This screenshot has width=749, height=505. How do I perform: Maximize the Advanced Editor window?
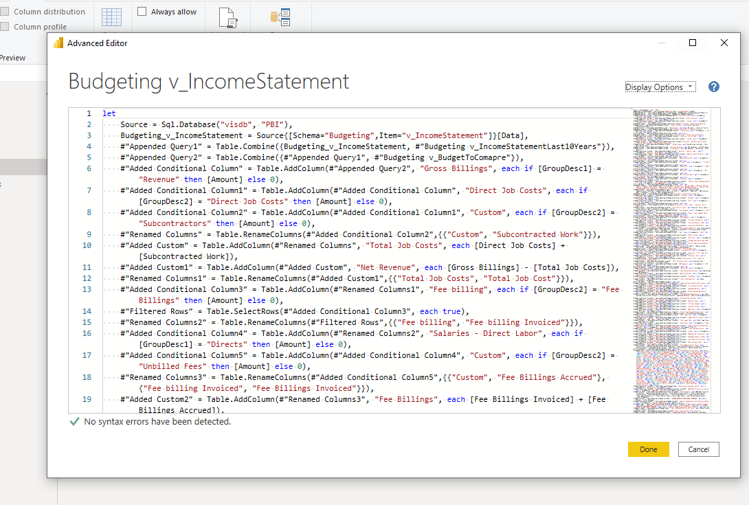click(693, 43)
